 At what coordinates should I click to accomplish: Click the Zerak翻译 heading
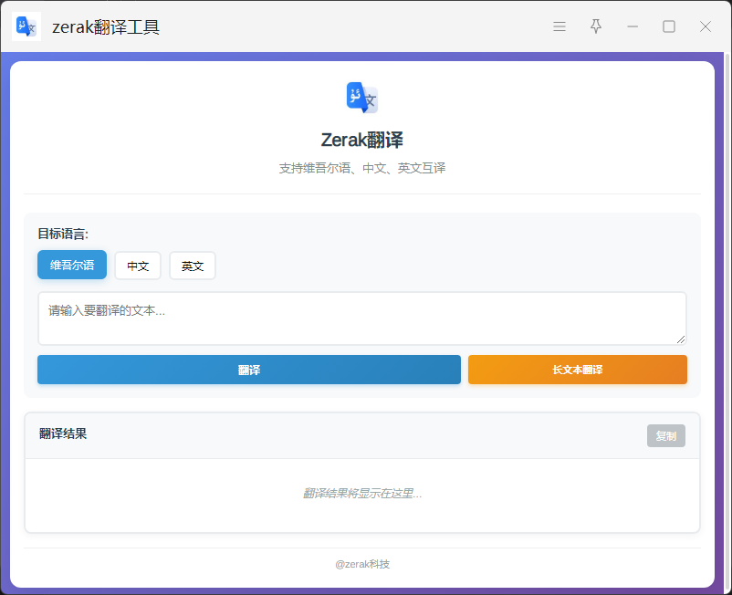point(362,141)
